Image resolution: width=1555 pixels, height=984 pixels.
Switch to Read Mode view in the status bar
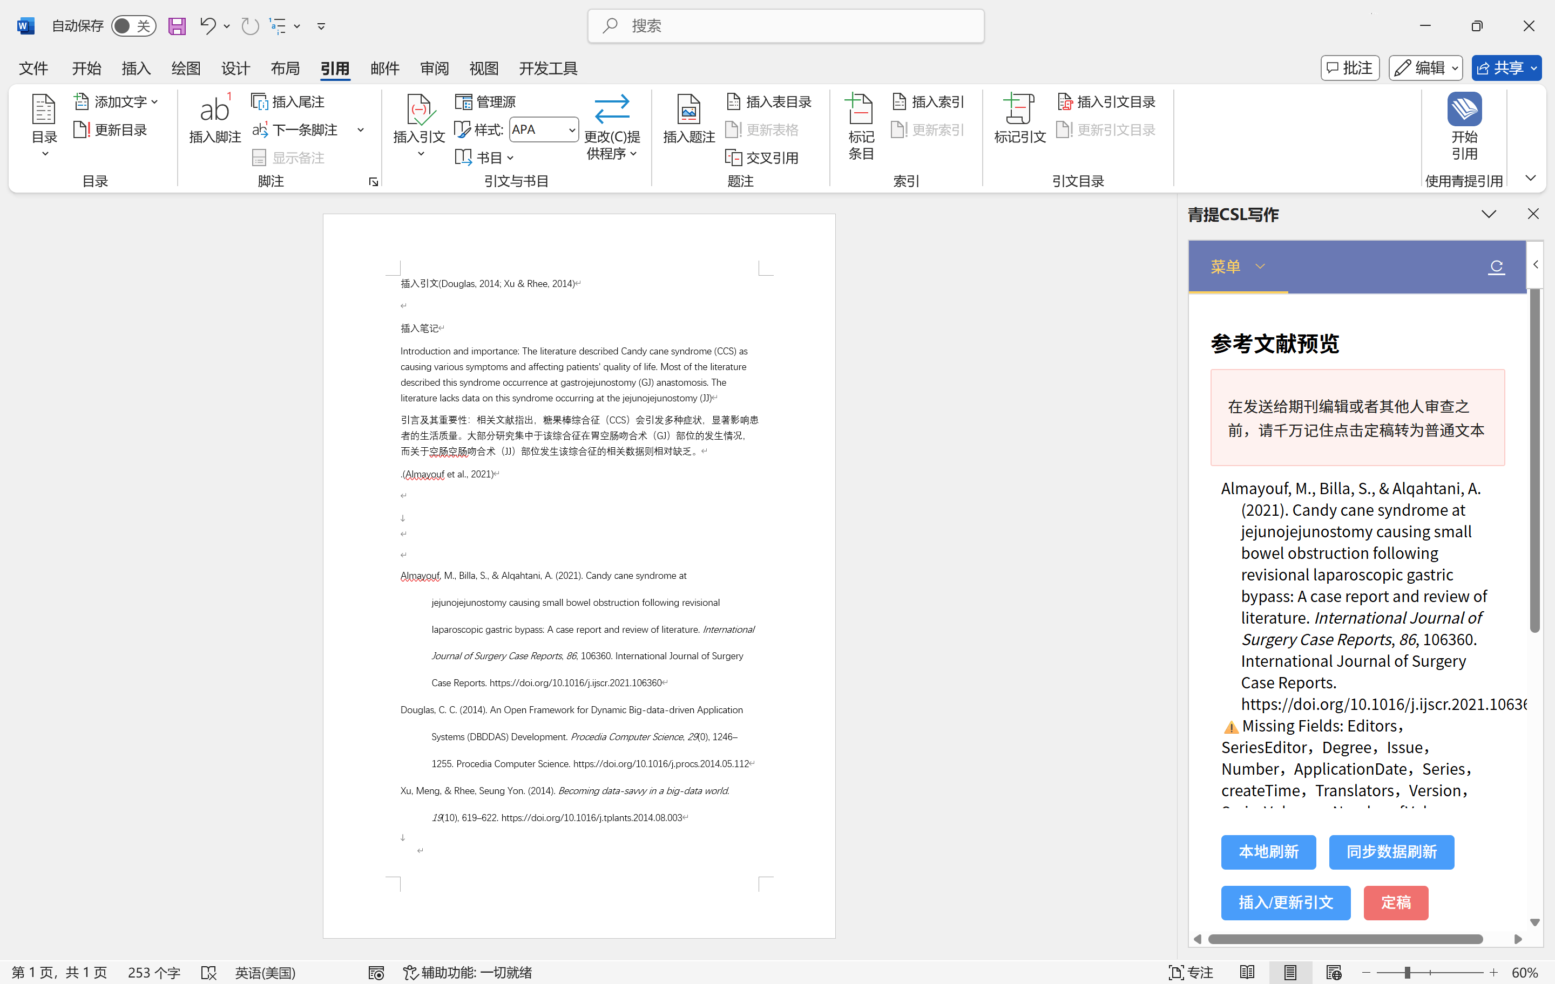point(1247,972)
